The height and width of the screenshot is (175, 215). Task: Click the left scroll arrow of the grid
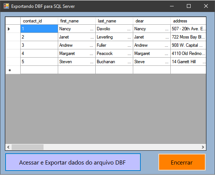(x=8, y=147)
